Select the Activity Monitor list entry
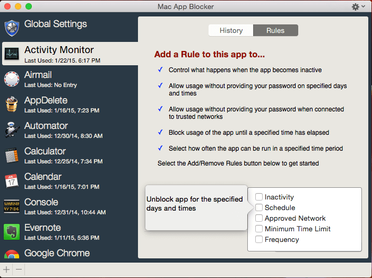The width and height of the screenshot is (372, 278). (69, 54)
